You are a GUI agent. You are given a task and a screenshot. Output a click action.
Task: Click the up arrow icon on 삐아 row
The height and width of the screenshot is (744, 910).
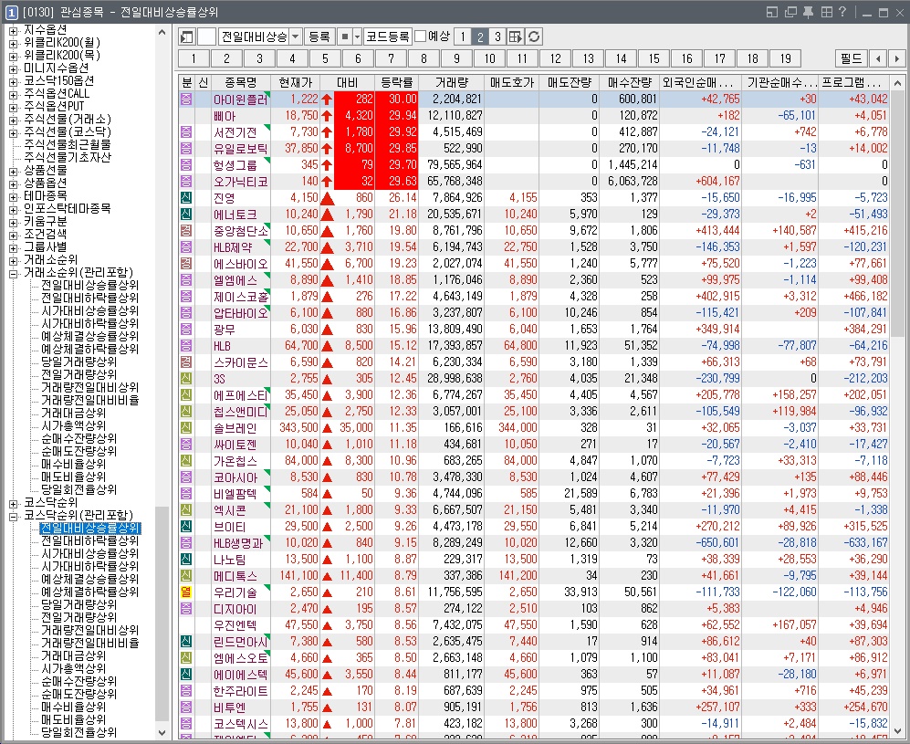pyautogui.click(x=327, y=116)
